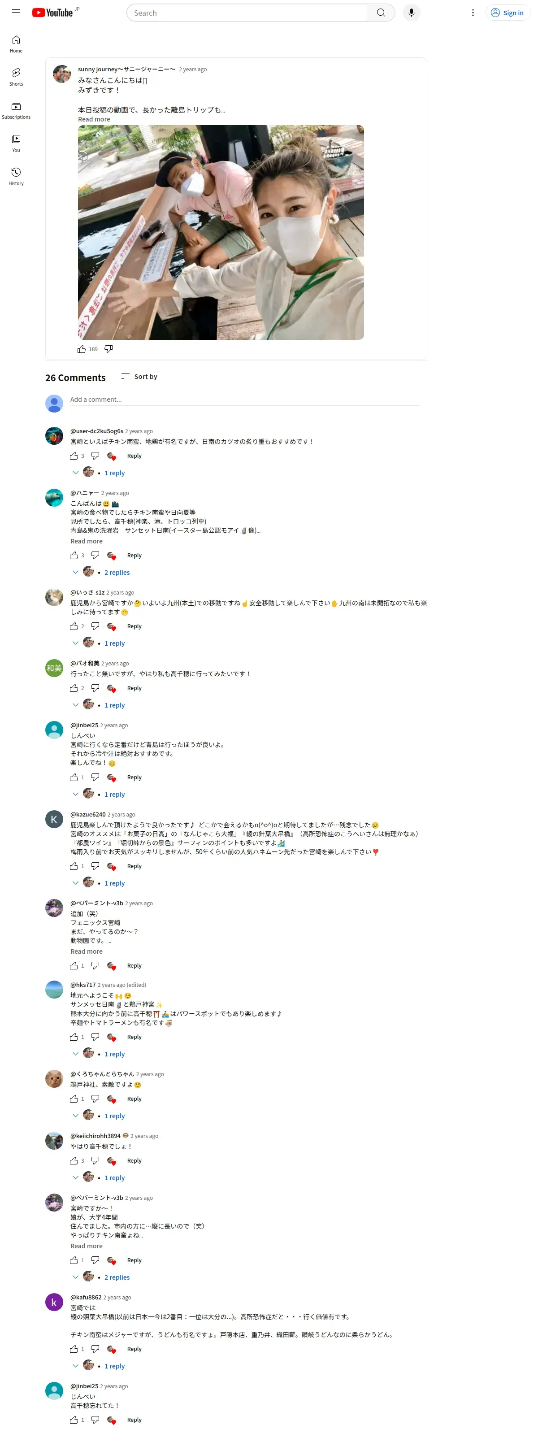Open History in sidebar
Viewport: 538px width, 1442px height.
point(16,176)
